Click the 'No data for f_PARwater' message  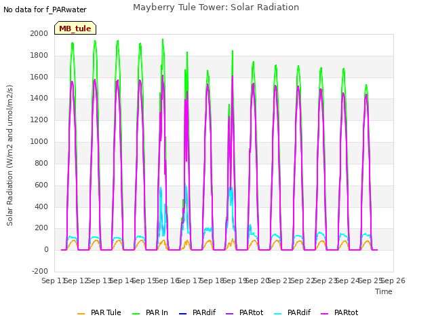(45, 10)
